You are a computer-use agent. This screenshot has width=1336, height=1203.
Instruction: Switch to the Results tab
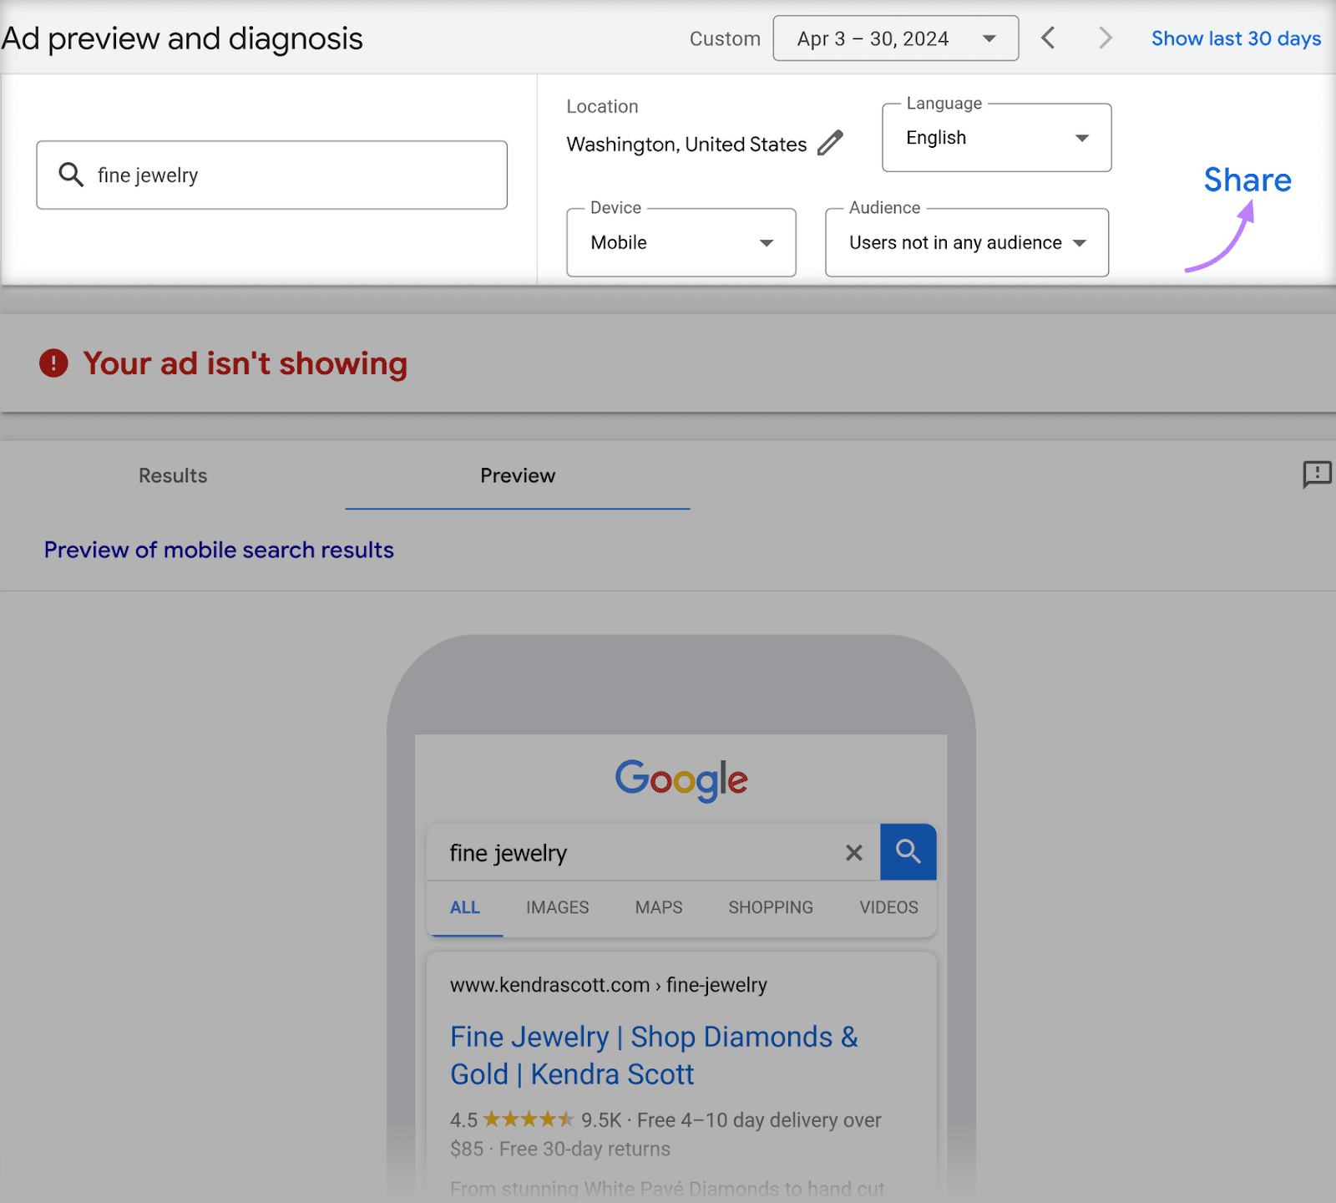[x=172, y=475]
